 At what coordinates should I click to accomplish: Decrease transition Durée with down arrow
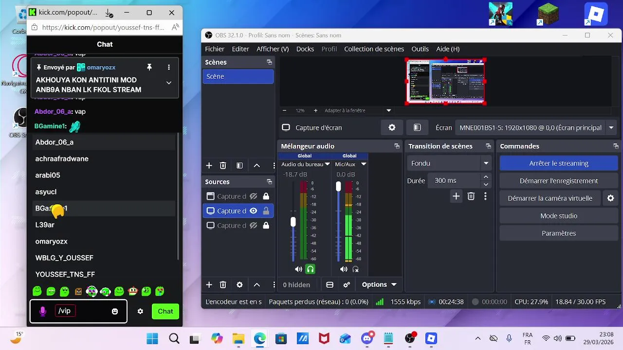tap(486, 184)
